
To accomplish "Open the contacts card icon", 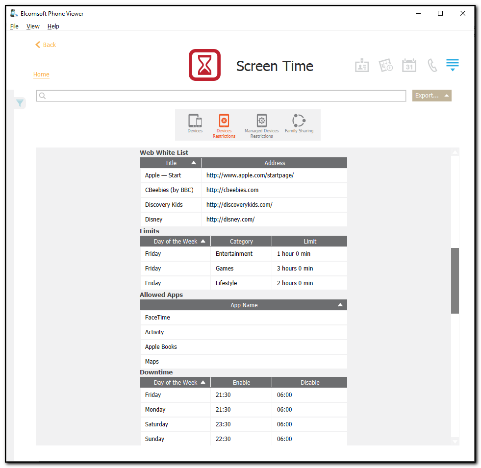I will (x=362, y=65).
